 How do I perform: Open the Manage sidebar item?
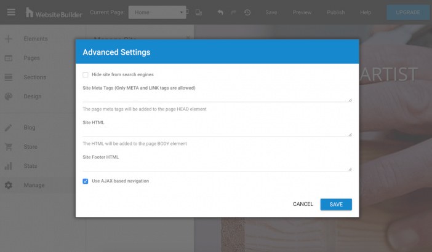coord(34,185)
